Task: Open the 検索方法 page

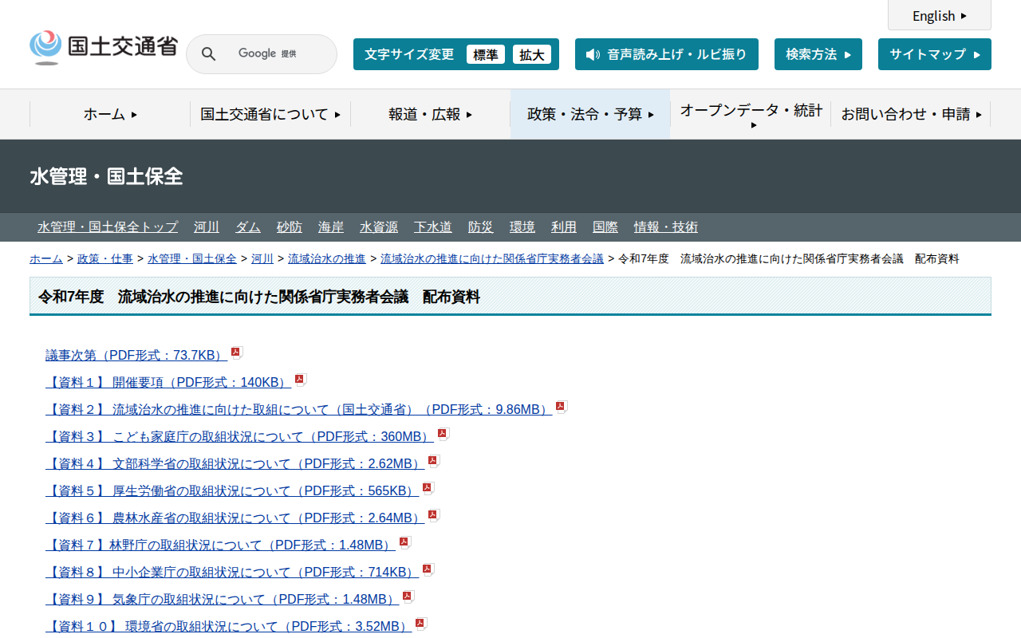Action: [818, 54]
